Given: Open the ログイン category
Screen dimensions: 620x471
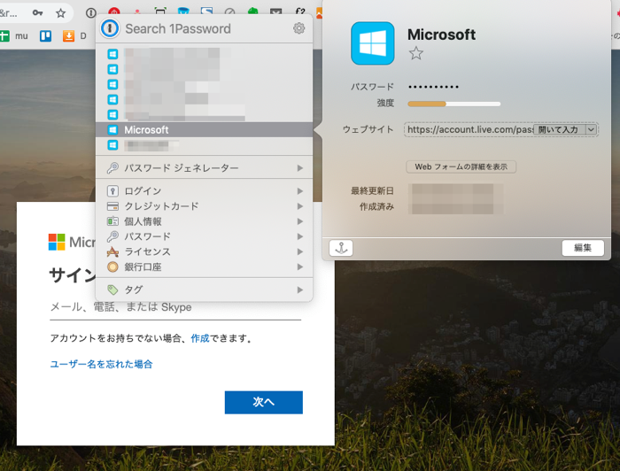Looking at the screenshot, I should 204,191.
